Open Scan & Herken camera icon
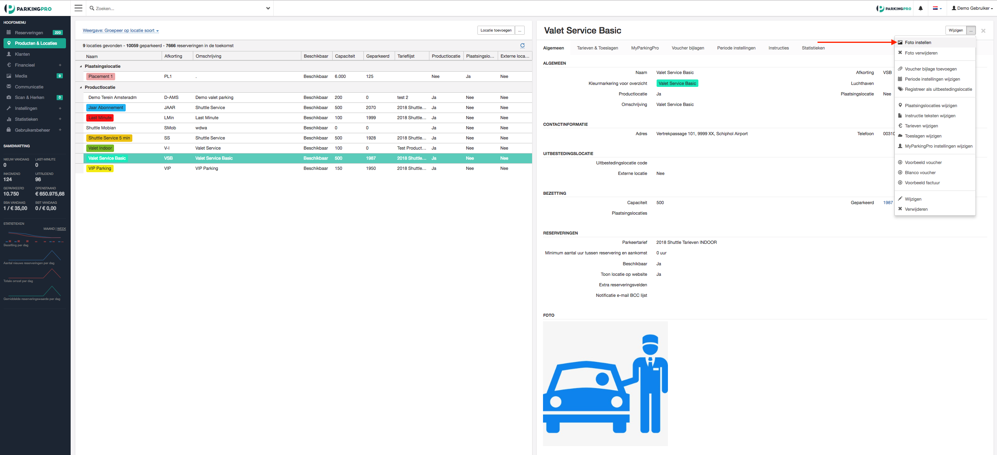This screenshot has height=455, width=997. 9,97
